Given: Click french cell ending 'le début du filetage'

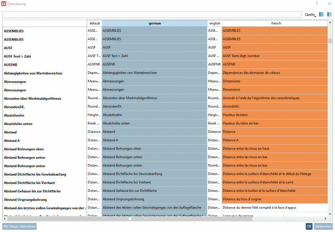Looking at the screenshot, I should pos(275,174).
